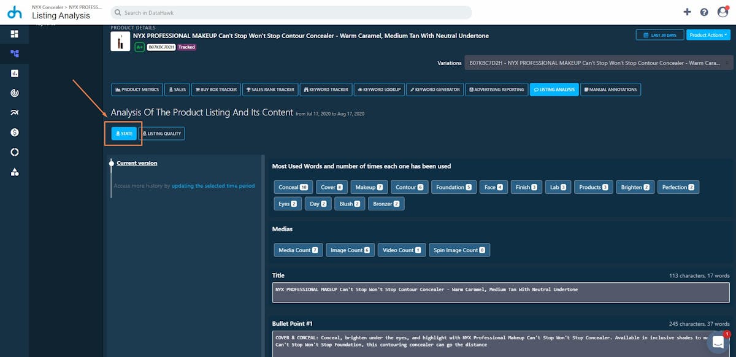Open the Advertising Reporting tab
The width and height of the screenshot is (736, 357).
click(497, 90)
